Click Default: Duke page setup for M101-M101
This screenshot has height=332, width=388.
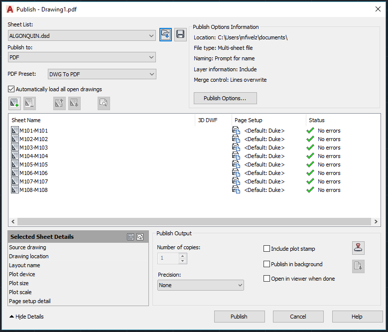click(x=264, y=131)
